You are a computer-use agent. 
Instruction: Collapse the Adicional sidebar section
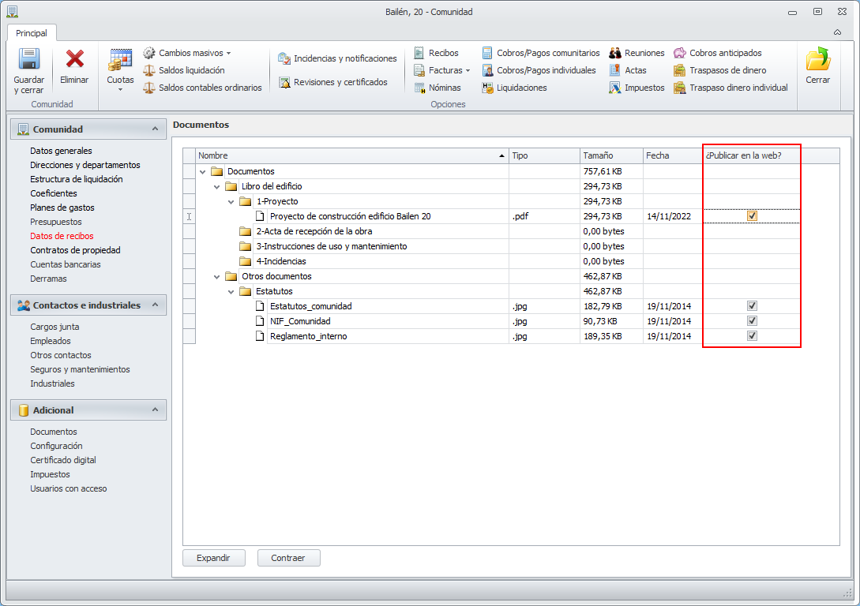[x=156, y=410]
